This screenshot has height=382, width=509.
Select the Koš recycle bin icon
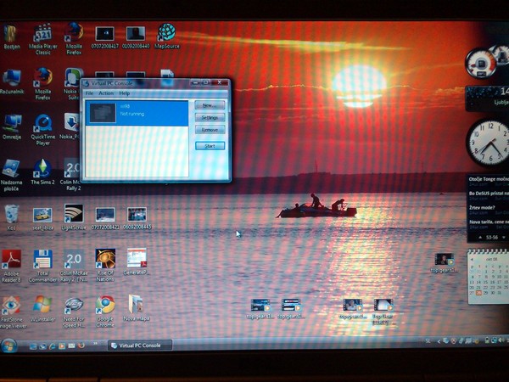coord(12,217)
